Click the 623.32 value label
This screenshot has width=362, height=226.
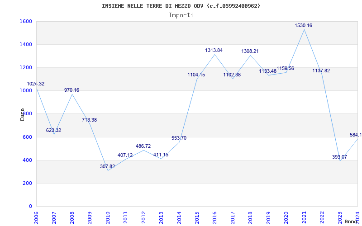(x=53, y=130)
